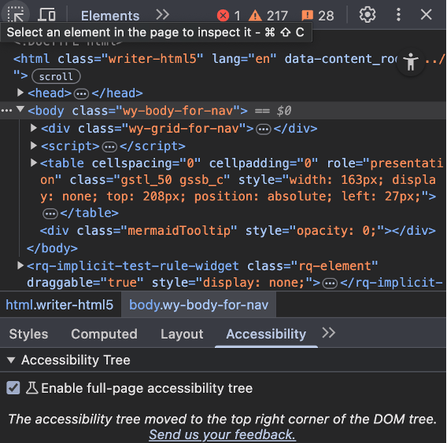Open the Elements panel tab
The image size is (447, 443).
[x=110, y=16]
